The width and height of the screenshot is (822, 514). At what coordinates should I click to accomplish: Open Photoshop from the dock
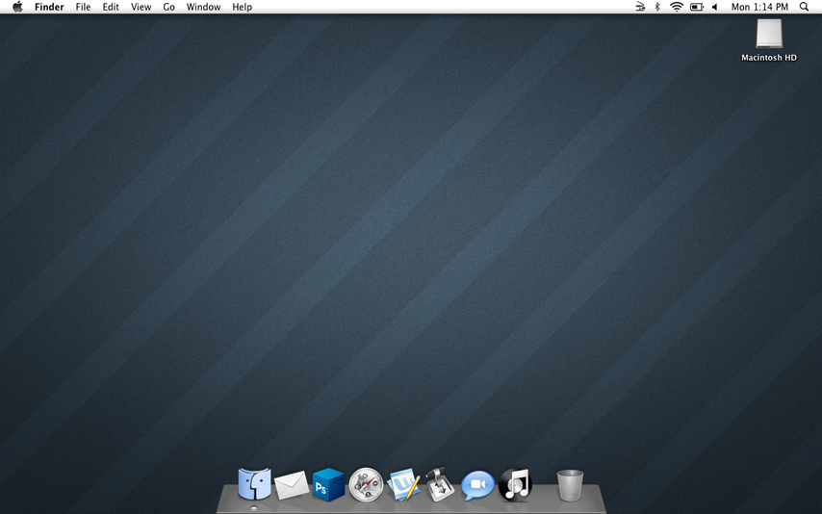[328, 484]
